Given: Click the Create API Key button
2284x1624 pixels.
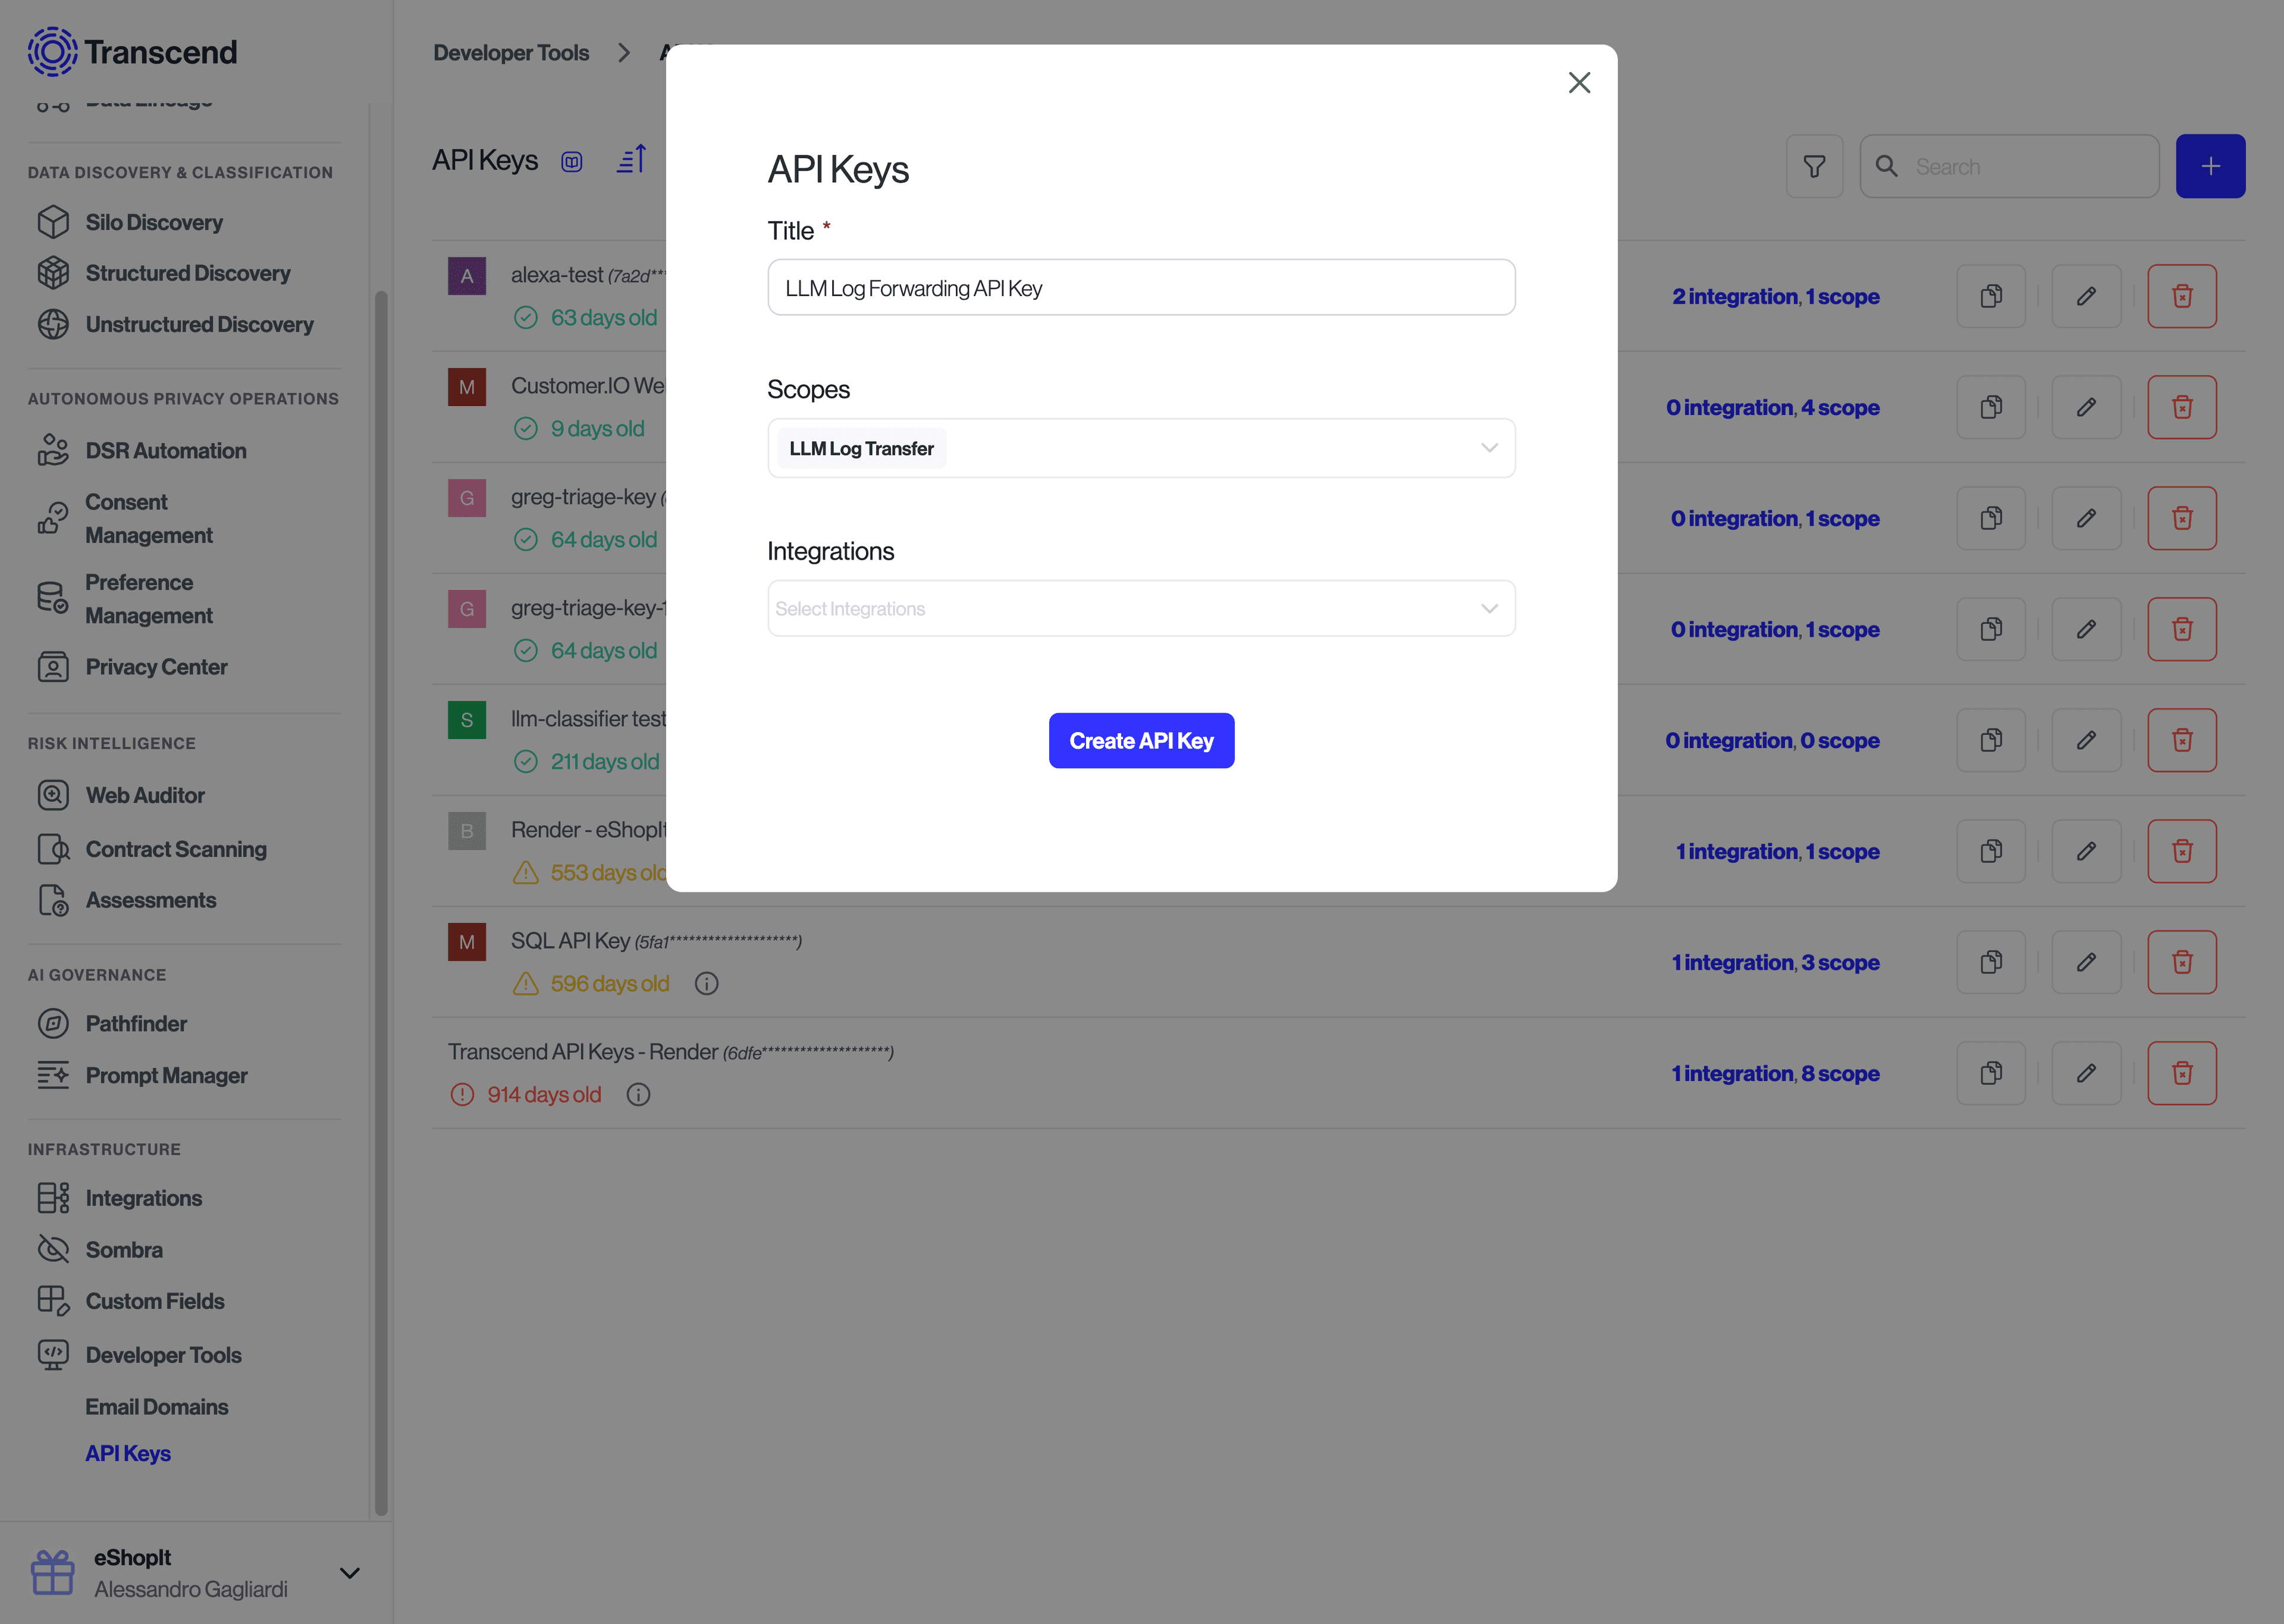Looking at the screenshot, I should (1141, 740).
